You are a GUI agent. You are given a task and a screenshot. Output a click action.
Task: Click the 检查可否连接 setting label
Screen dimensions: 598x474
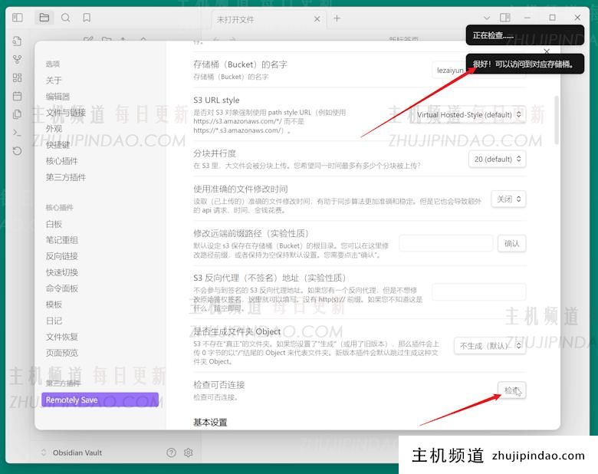click(219, 385)
